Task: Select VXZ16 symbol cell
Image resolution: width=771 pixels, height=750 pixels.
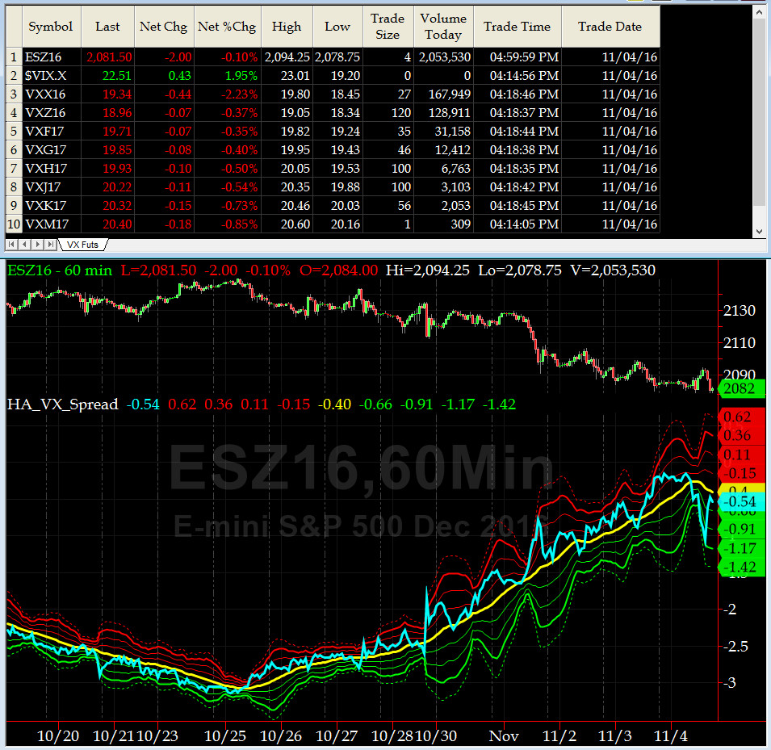Action: tap(52, 113)
